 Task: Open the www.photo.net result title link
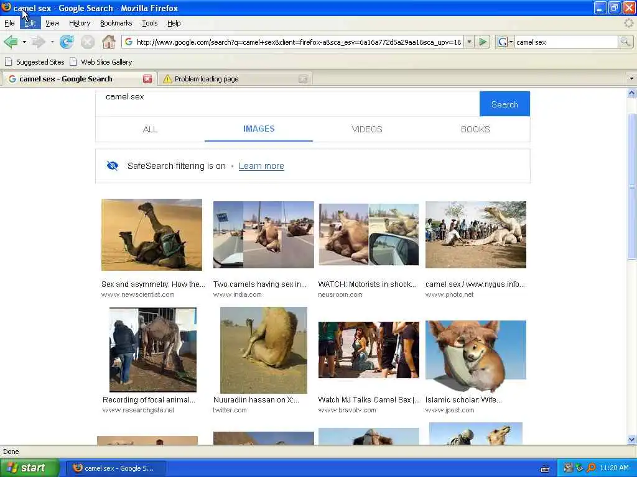coord(475,284)
